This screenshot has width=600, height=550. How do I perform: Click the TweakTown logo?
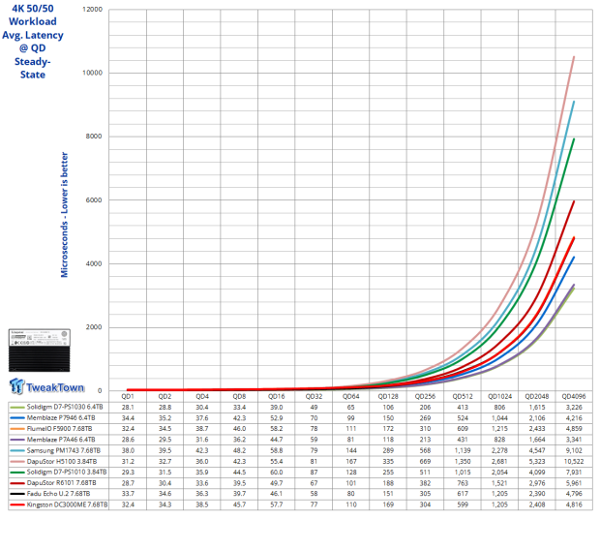pos(46,386)
